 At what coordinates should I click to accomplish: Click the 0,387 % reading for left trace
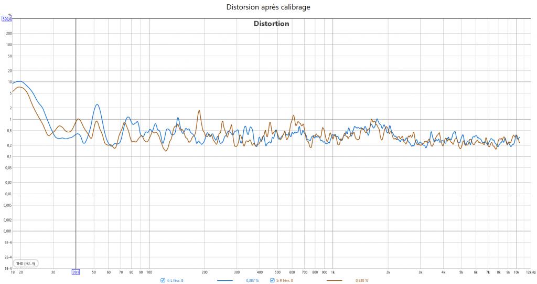[x=252, y=281]
